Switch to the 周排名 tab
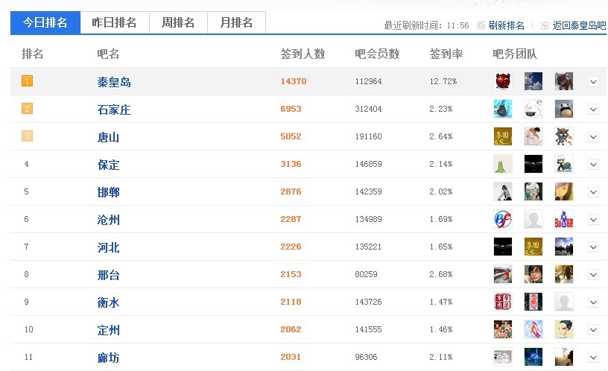 [x=178, y=22]
